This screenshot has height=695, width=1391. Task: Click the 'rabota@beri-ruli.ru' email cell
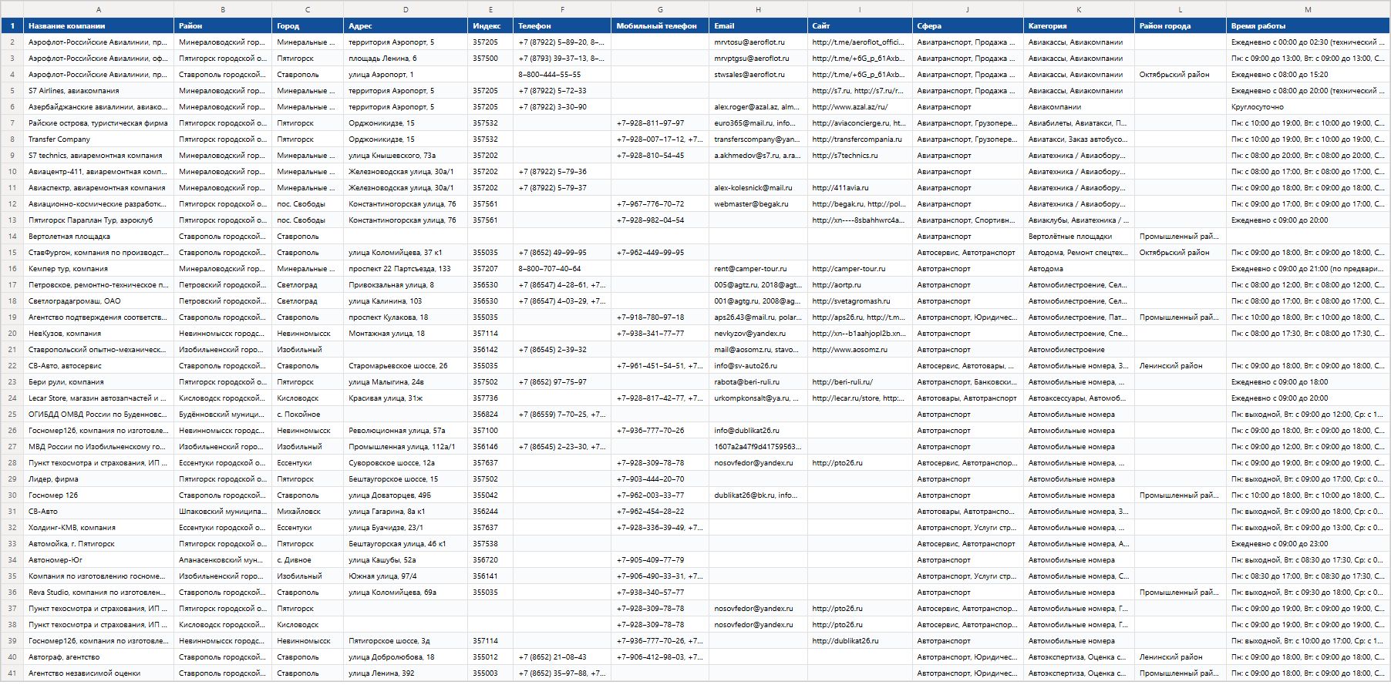[x=758, y=382]
